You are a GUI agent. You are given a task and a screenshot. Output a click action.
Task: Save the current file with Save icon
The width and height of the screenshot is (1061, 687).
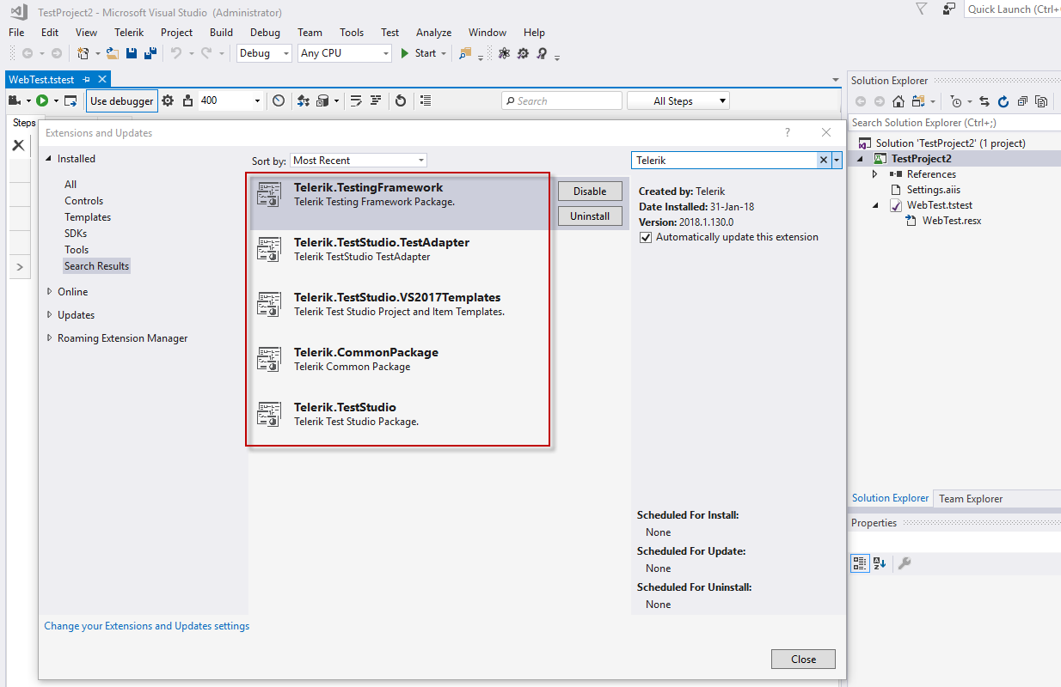pyautogui.click(x=132, y=53)
